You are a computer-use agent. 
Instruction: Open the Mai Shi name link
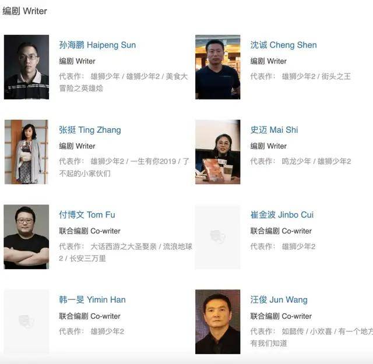[x=274, y=130]
